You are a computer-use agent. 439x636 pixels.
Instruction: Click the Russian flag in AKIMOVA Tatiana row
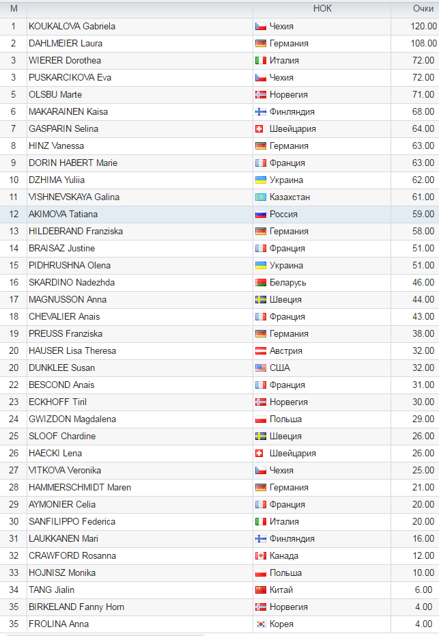[x=261, y=215]
